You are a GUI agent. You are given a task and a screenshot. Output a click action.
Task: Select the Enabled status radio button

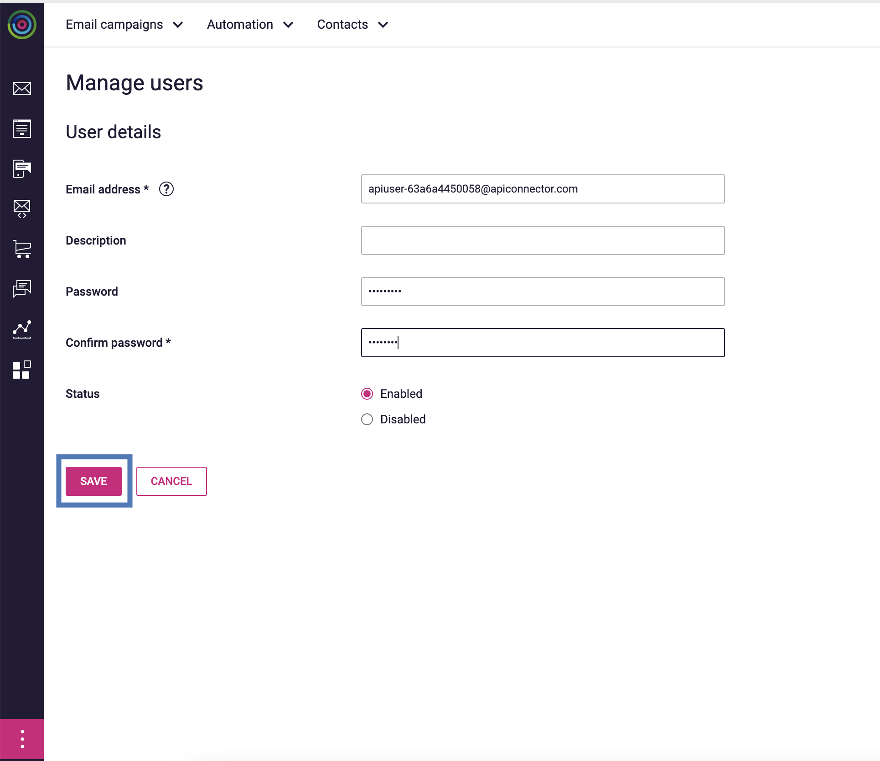point(367,394)
